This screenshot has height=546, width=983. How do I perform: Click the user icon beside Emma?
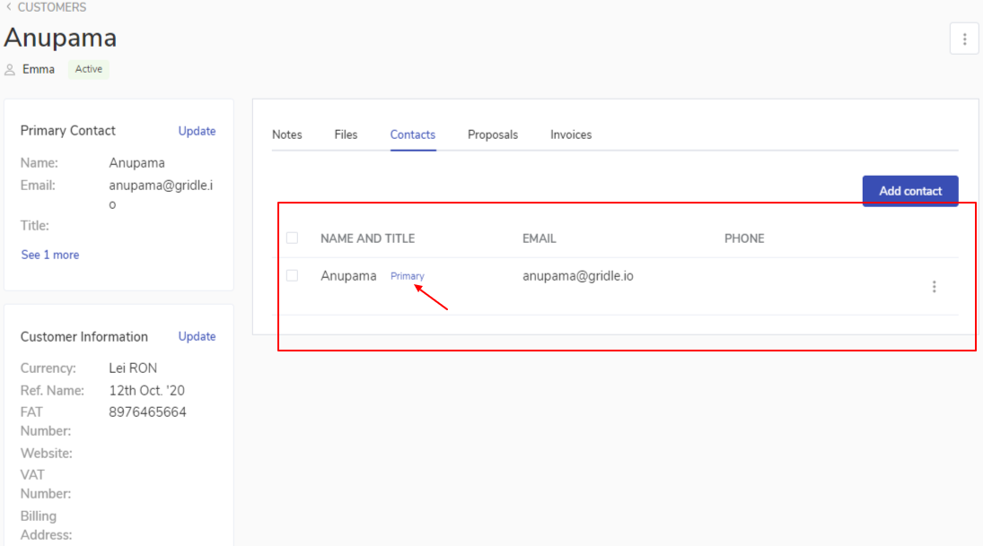click(x=10, y=70)
